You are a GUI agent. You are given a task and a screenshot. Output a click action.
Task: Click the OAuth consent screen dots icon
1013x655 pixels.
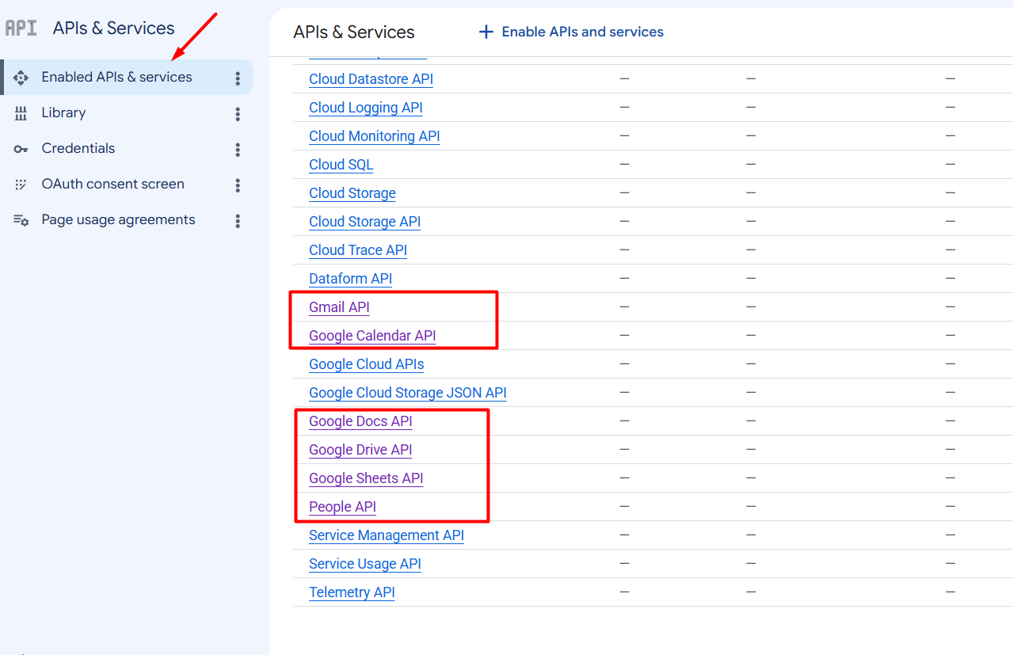(21, 185)
